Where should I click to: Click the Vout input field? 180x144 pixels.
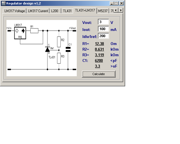[103, 22]
